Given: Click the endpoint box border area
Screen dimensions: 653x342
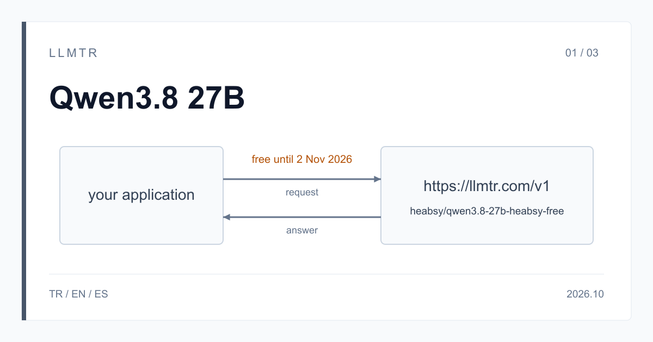Looking at the screenshot, I should coord(487,147).
